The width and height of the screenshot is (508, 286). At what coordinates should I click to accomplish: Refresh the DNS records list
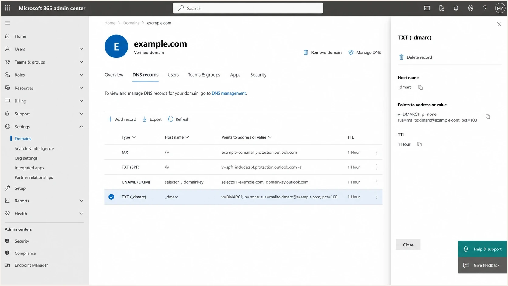point(179,119)
